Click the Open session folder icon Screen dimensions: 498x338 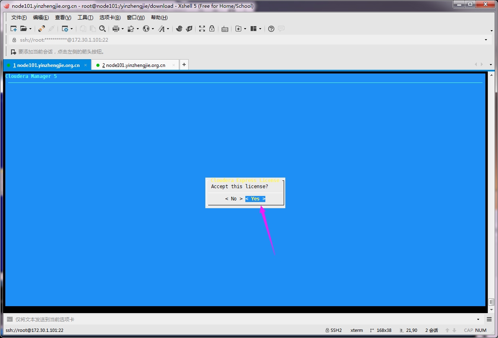click(x=24, y=29)
